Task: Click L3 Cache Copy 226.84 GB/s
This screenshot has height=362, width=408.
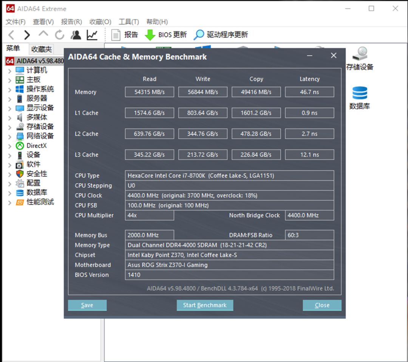Action: tap(256, 155)
